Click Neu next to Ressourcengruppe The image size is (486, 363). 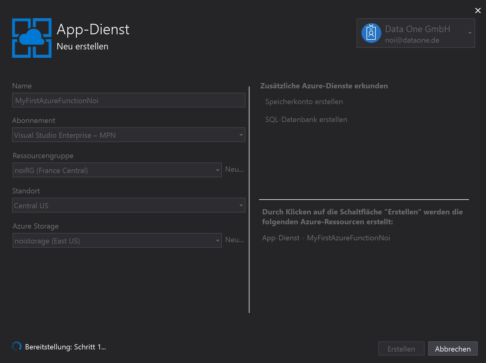click(234, 169)
